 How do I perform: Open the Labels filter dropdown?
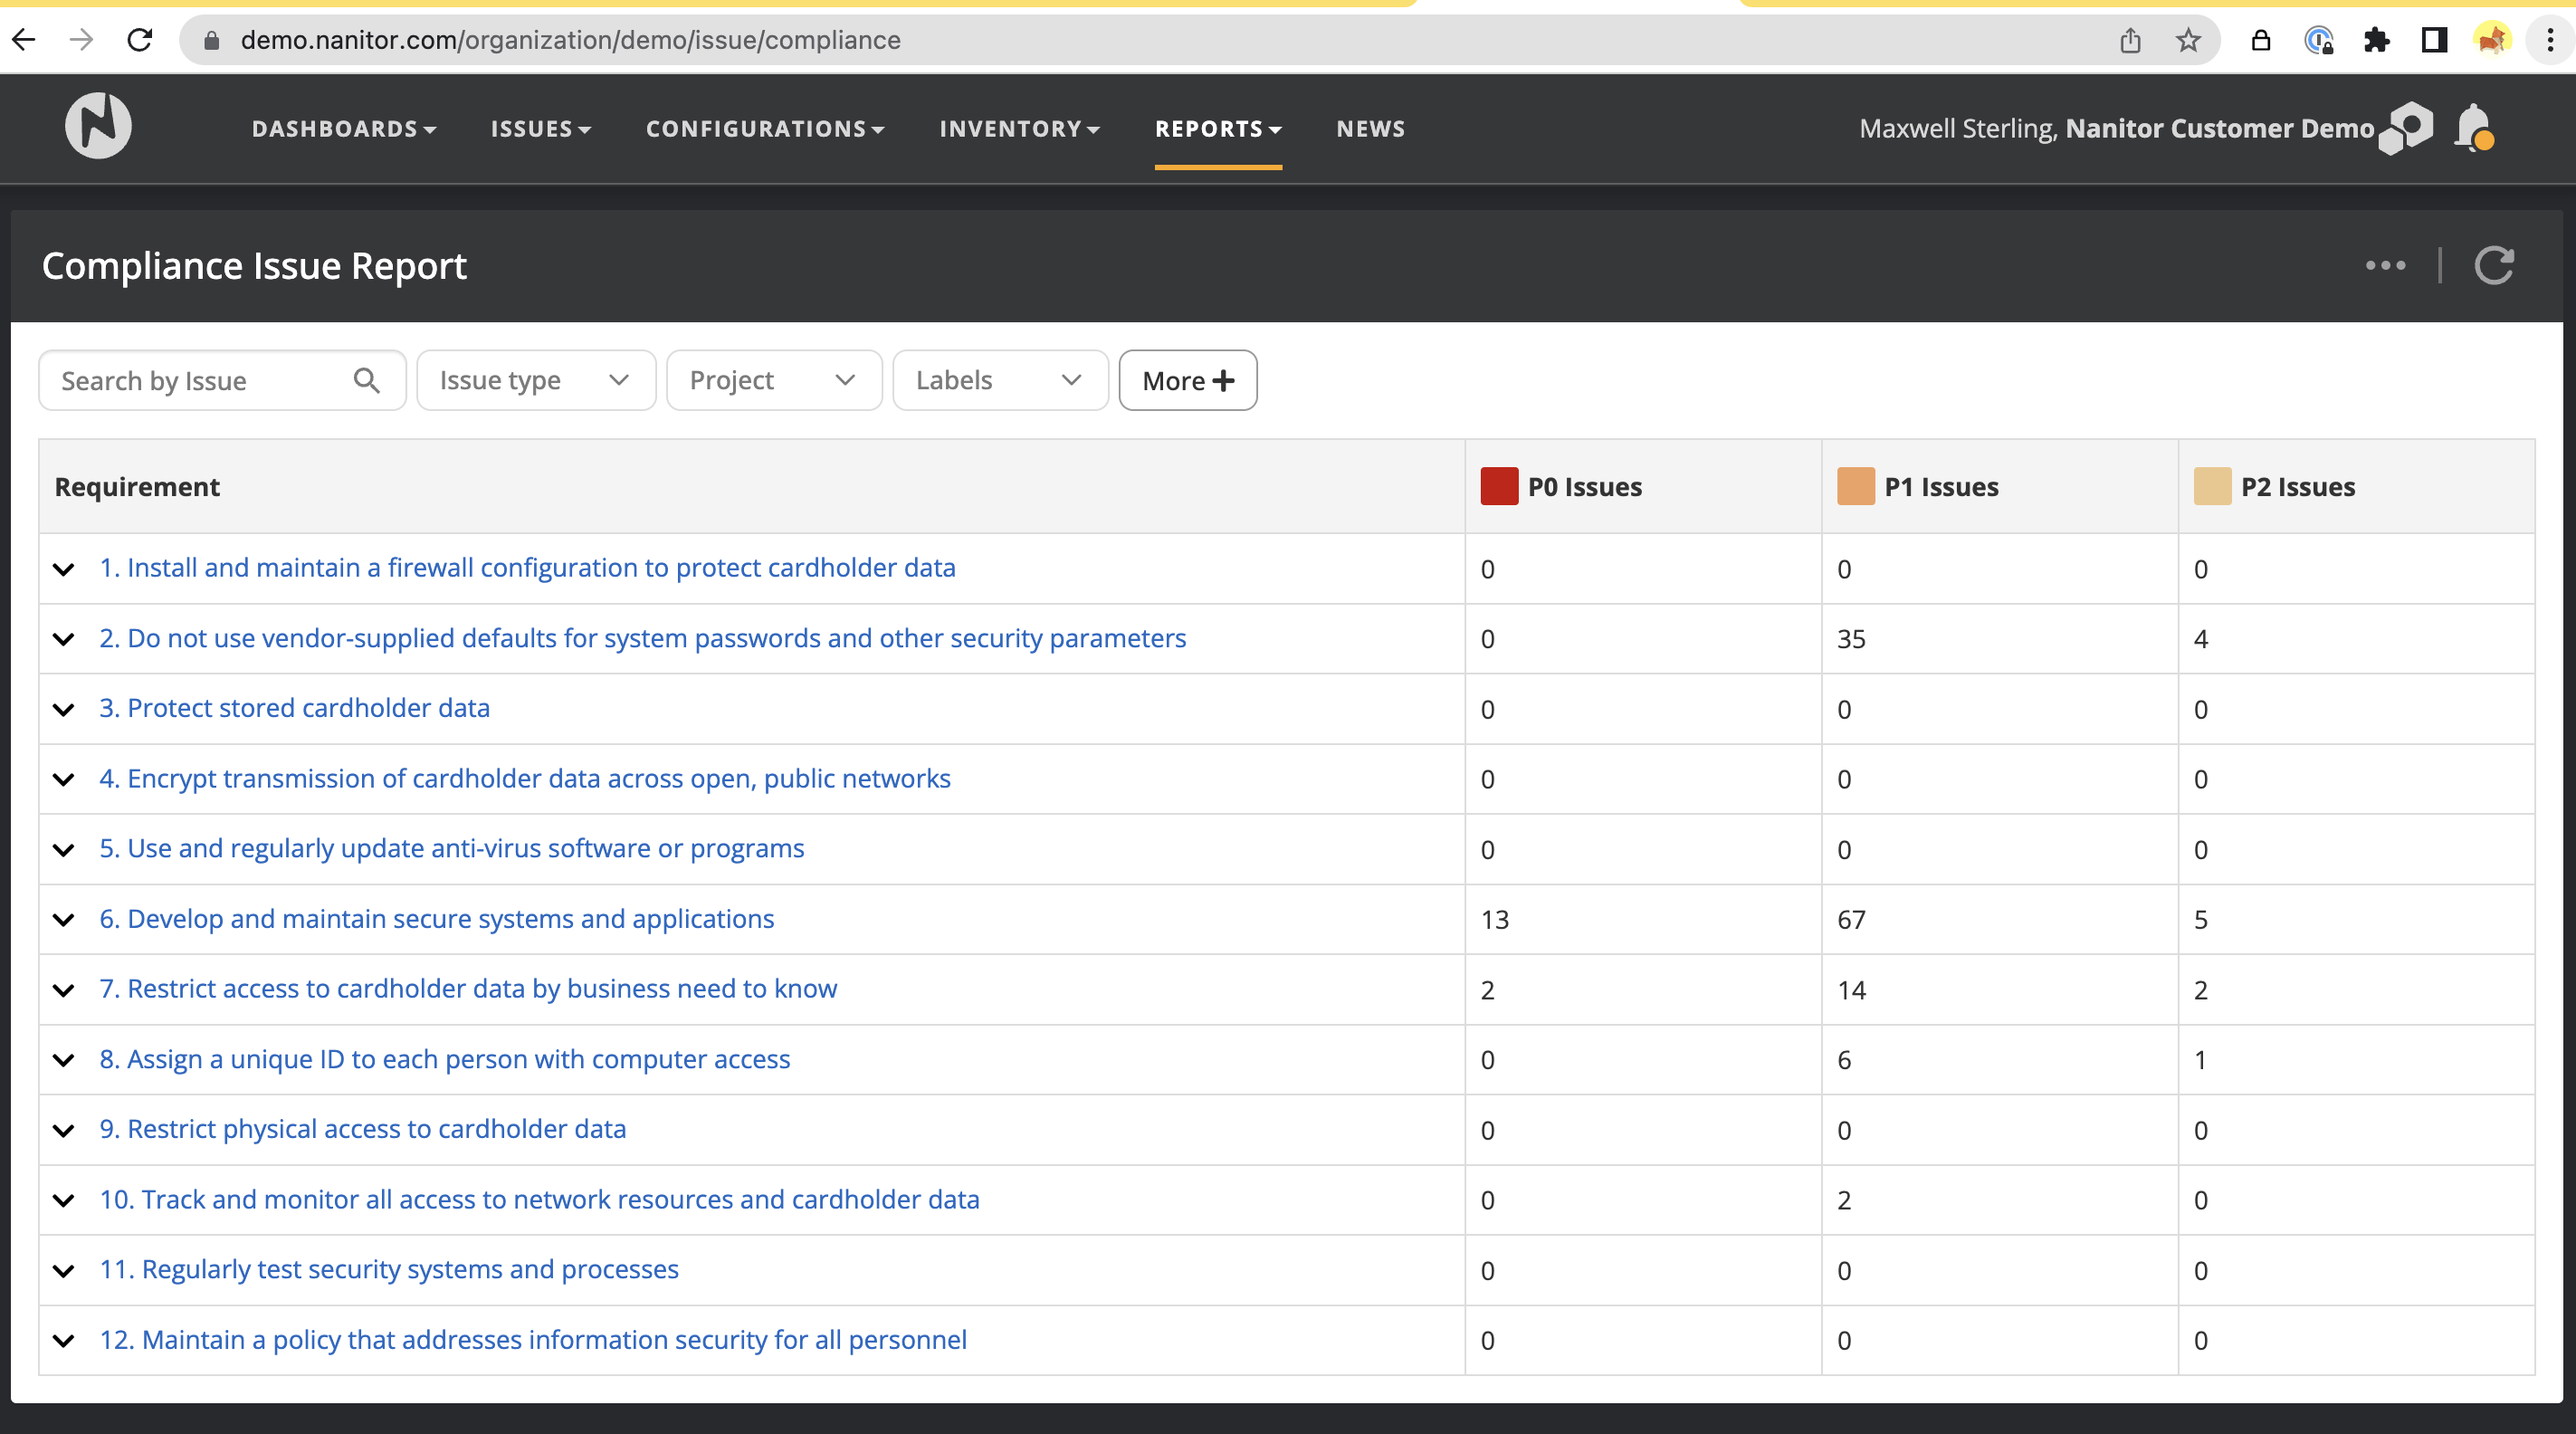click(x=999, y=381)
